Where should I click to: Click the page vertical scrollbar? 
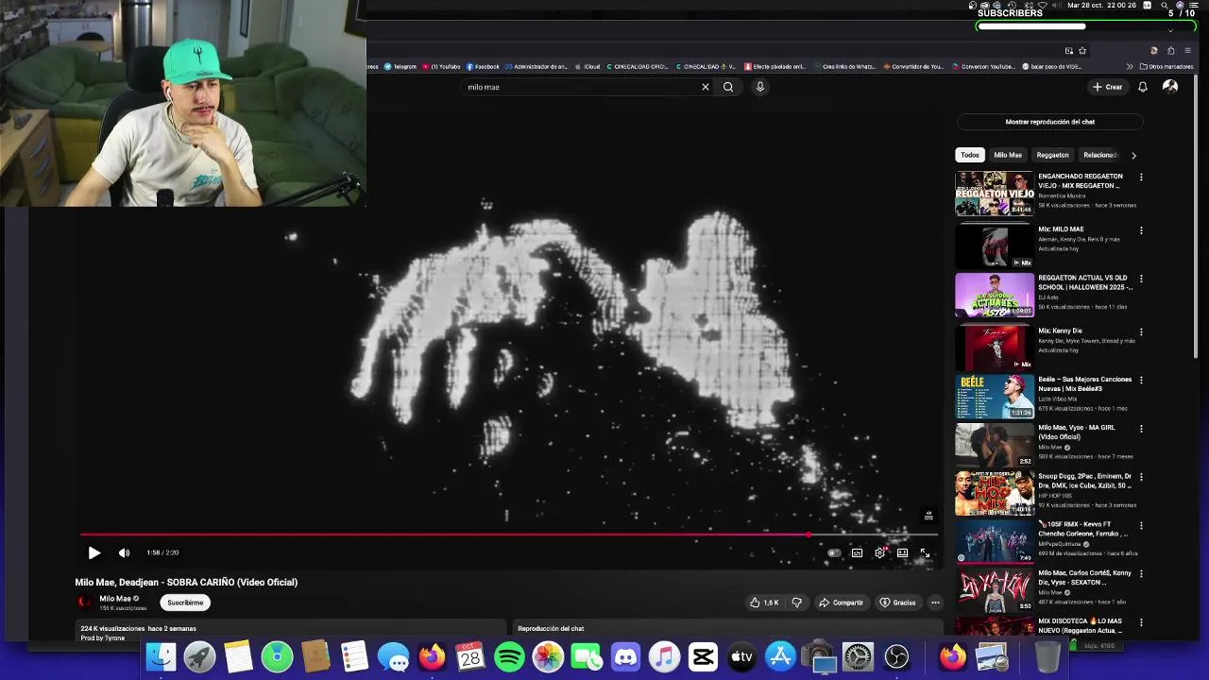pos(1198,217)
